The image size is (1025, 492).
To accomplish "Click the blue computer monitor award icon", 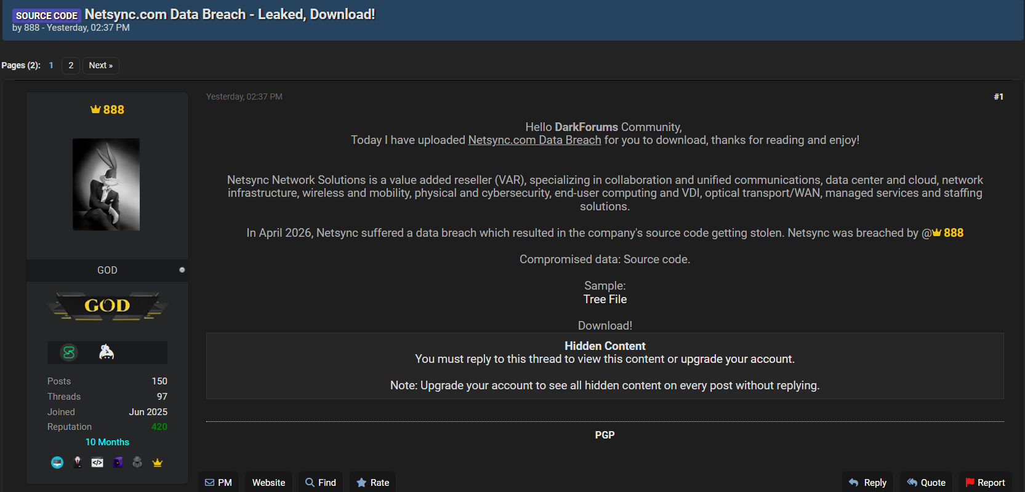I will pyautogui.click(x=57, y=462).
